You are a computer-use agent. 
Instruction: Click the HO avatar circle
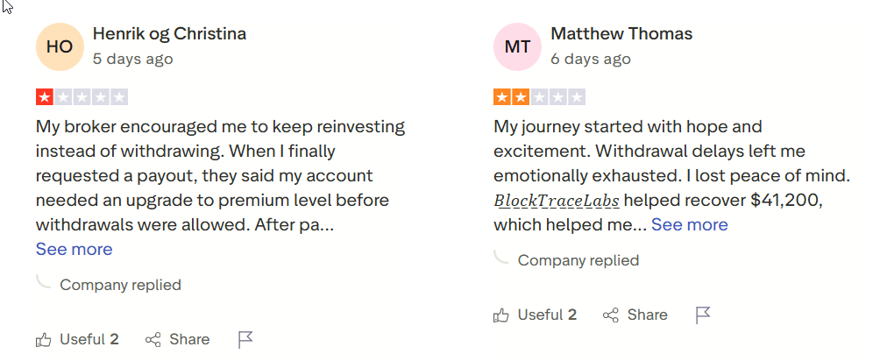(60, 46)
